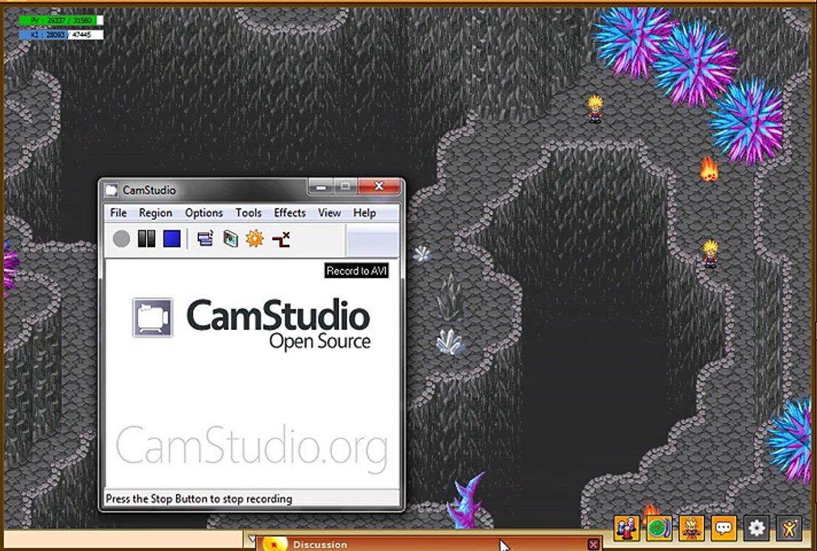Open the green dragon radar icon

[x=659, y=528]
